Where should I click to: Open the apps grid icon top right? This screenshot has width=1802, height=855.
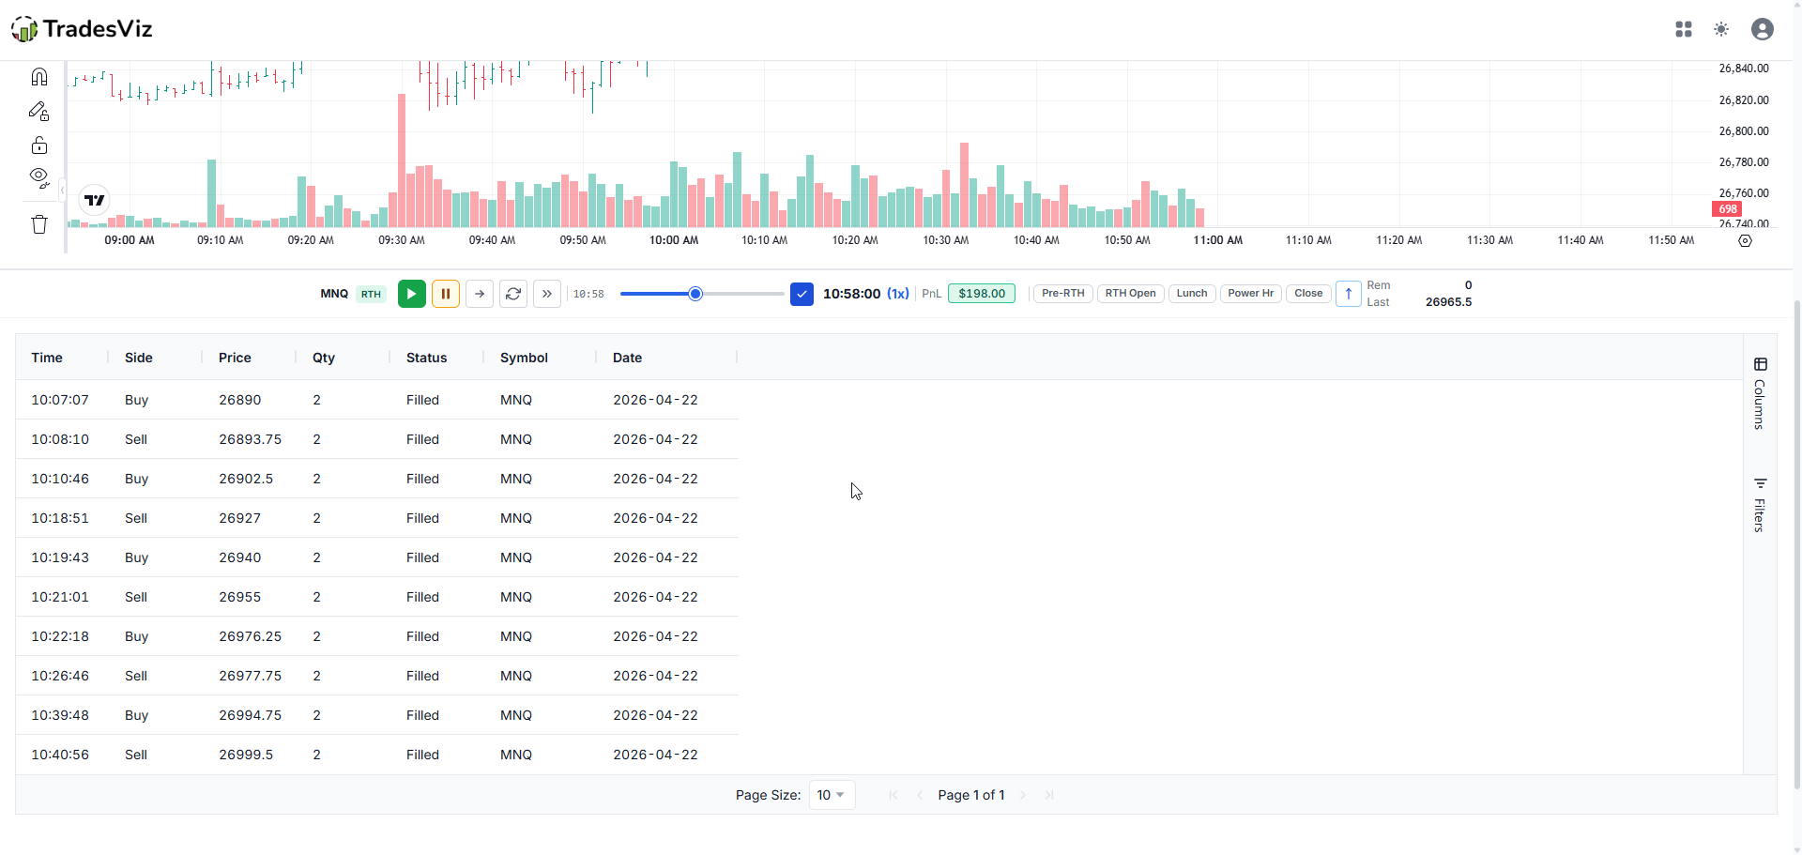(1684, 29)
